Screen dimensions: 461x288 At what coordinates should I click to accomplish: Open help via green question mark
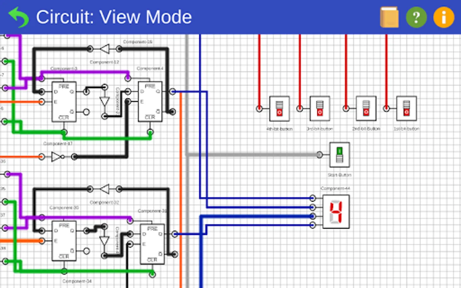pyautogui.click(x=416, y=17)
